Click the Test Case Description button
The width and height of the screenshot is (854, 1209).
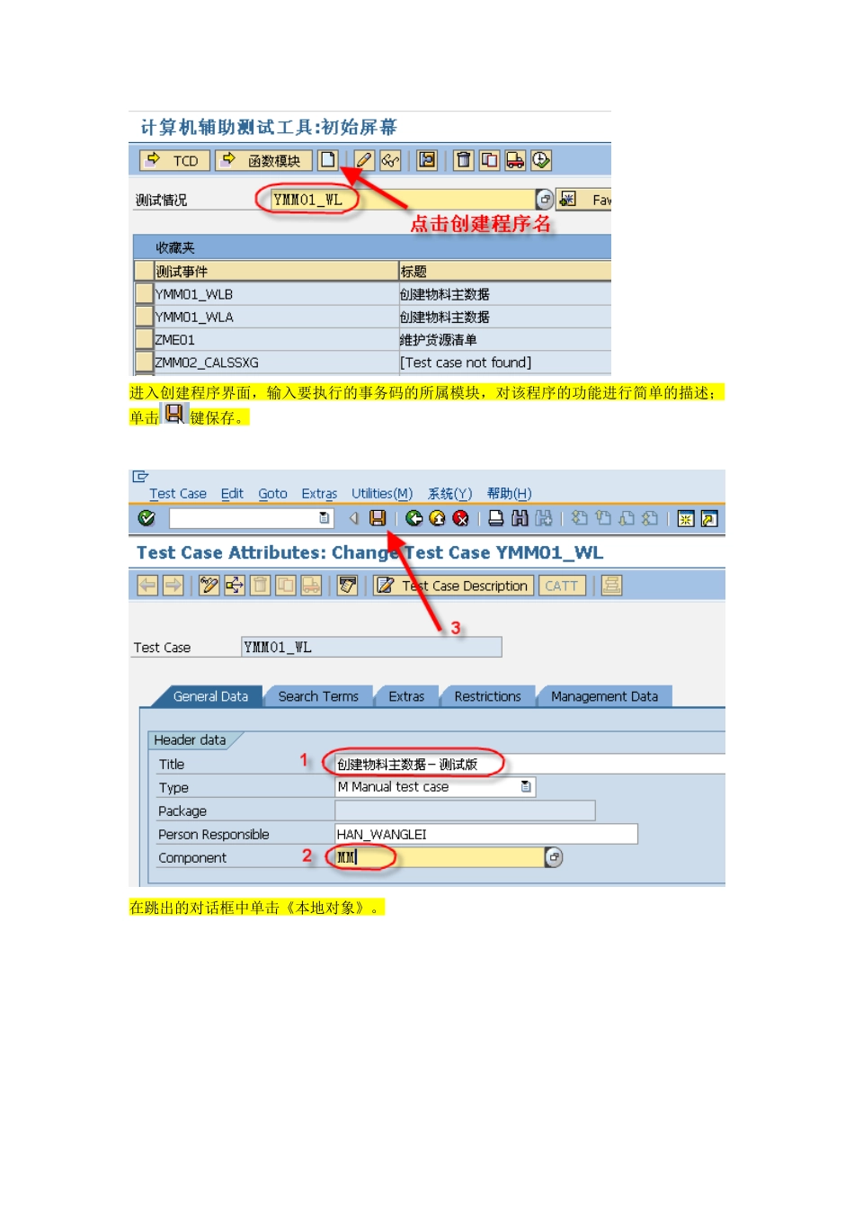click(454, 586)
